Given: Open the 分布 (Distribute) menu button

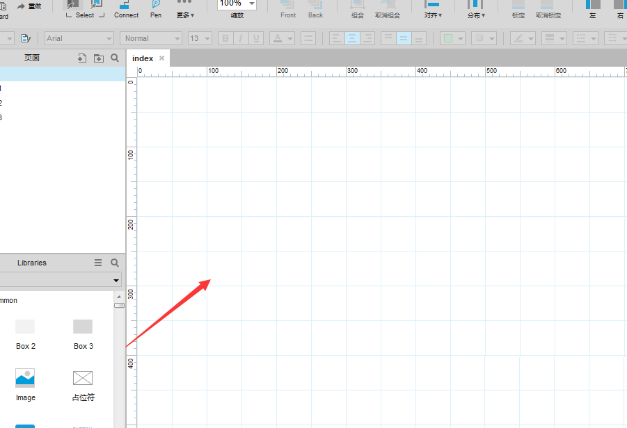Looking at the screenshot, I should click(476, 9).
